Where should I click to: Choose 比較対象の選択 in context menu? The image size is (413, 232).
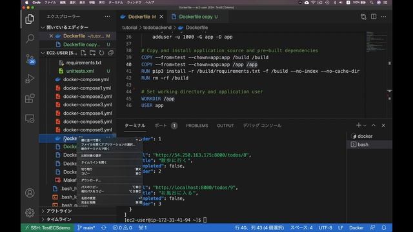tap(110, 156)
